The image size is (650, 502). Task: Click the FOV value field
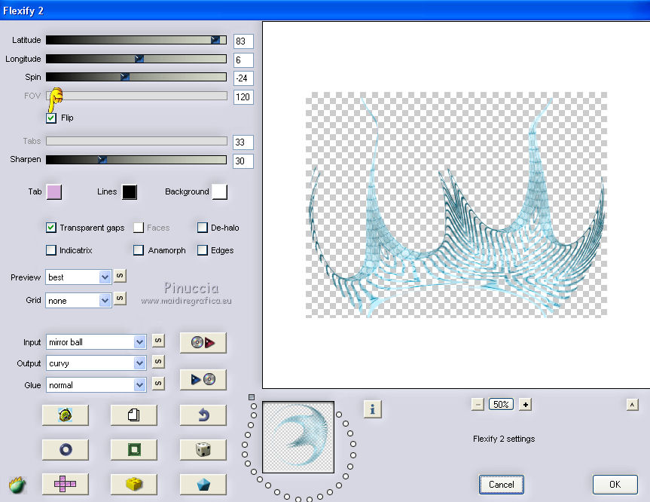point(243,97)
